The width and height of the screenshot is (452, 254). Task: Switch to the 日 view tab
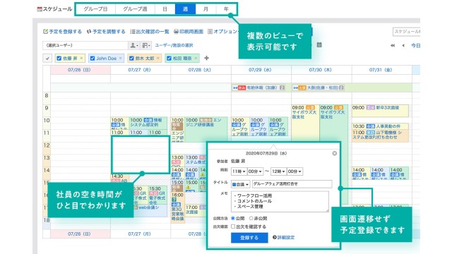pos(165,9)
